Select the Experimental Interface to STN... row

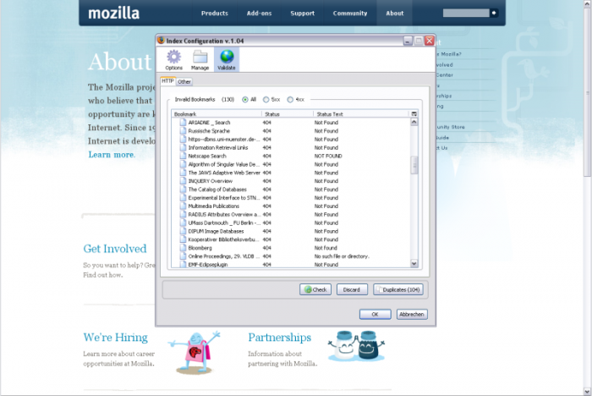pos(291,198)
